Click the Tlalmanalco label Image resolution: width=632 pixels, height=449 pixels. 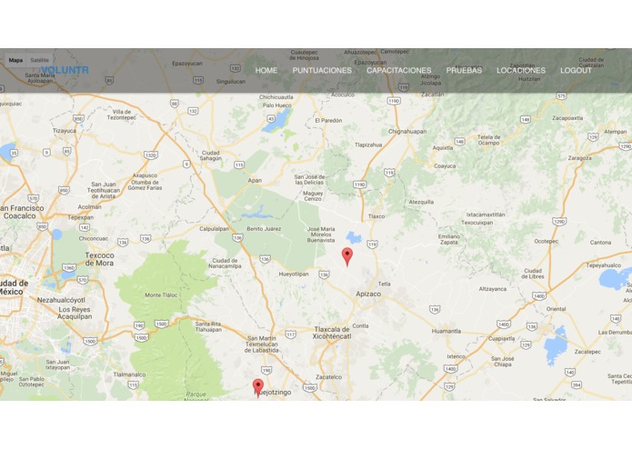(x=129, y=374)
